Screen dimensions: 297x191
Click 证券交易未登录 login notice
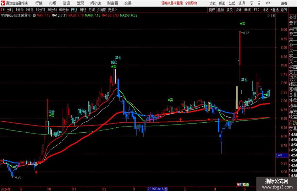pyautogui.click(x=172, y=3)
